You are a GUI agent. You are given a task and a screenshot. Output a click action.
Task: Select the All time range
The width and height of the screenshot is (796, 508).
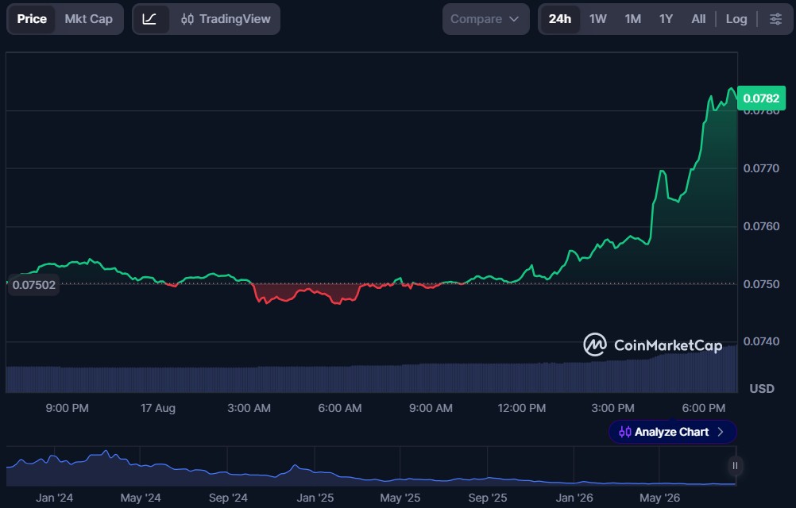698,19
